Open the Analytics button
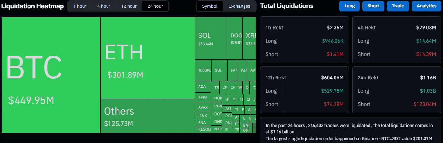 (x=426, y=6)
